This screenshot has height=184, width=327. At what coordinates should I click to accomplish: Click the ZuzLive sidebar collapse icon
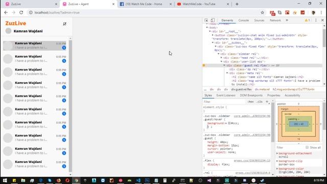[65, 24]
